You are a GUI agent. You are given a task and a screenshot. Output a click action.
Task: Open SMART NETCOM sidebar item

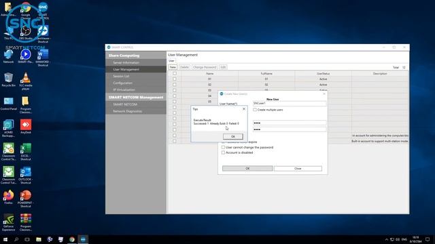coord(136,104)
